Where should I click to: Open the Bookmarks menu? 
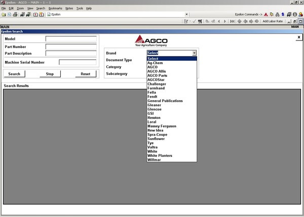pyautogui.click(x=55, y=9)
